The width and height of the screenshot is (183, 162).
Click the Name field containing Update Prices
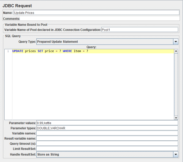[96, 13]
